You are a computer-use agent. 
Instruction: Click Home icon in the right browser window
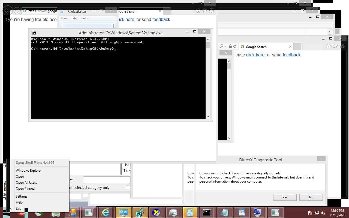coord(329,46)
